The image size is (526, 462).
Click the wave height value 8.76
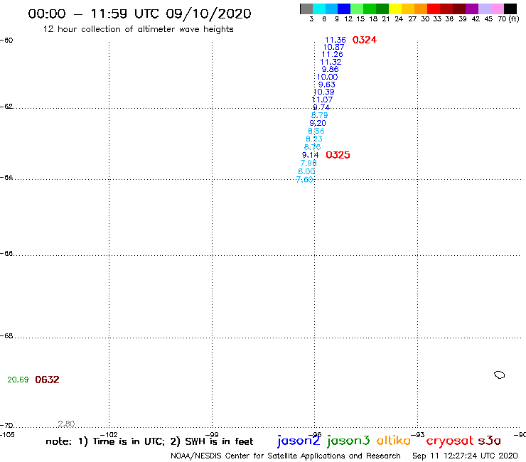(312, 147)
